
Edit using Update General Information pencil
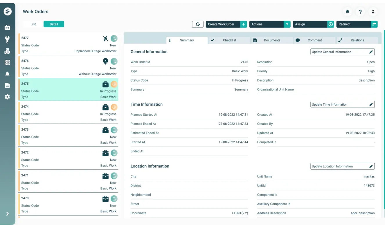click(342, 52)
